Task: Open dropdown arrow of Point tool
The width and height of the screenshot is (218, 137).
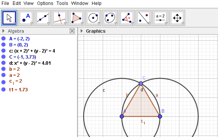Action: coord(32,23)
